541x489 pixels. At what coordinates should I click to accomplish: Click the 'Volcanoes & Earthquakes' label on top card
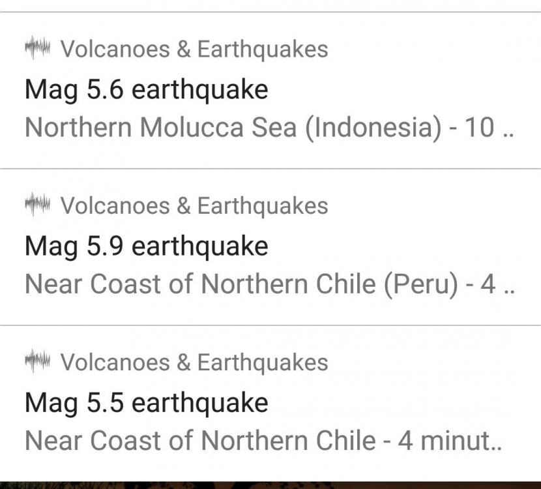tap(193, 49)
